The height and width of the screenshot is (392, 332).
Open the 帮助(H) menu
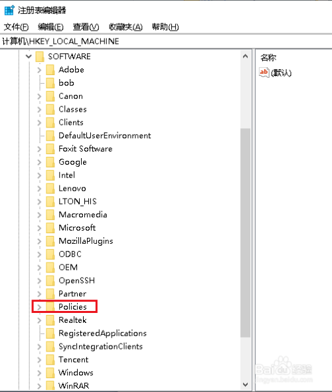coord(165,27)
